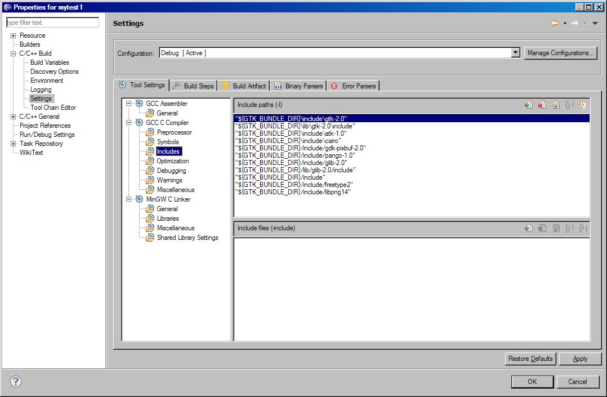Viewport: 607px width, 397px height.
Task: Add a new include path entry
Action: coord(528,104)
